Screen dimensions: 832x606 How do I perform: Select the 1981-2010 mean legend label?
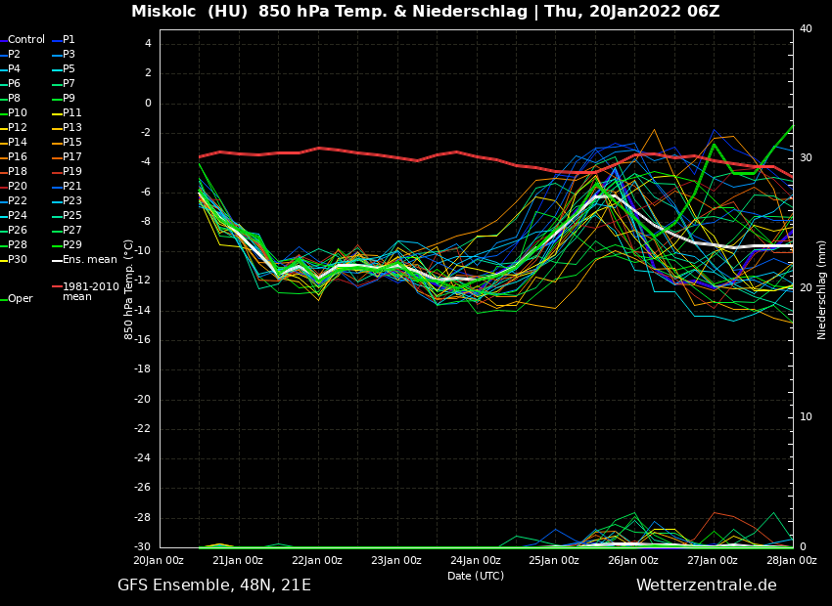tap(90, 291)
